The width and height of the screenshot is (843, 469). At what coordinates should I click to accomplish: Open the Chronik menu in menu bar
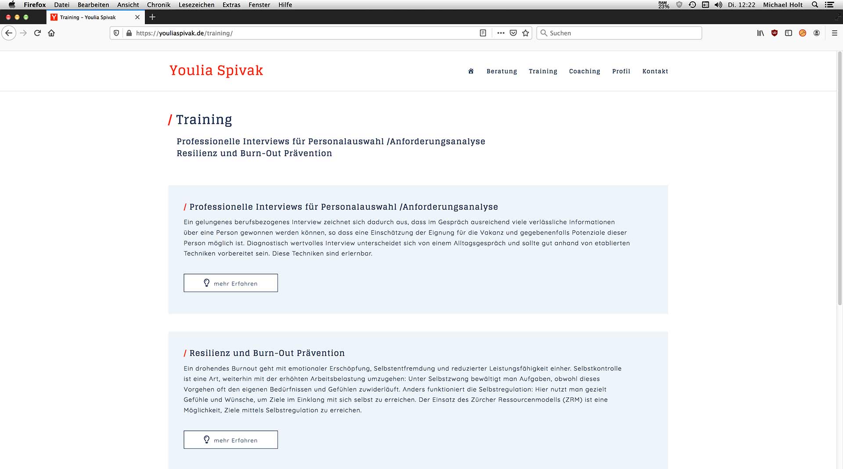click(159, 5)
